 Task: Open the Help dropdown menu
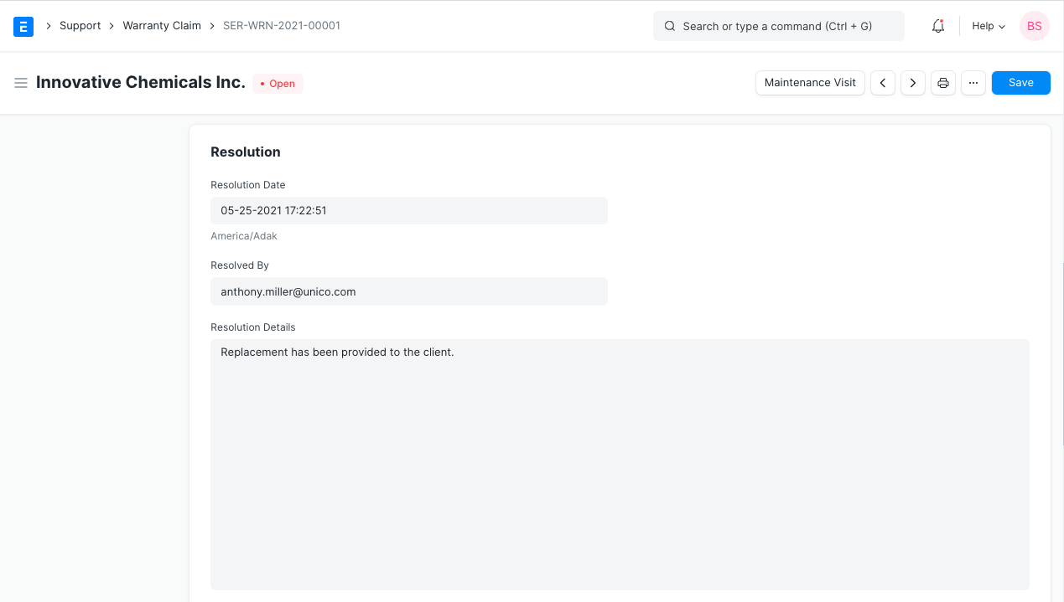click(x=988, y=26)
